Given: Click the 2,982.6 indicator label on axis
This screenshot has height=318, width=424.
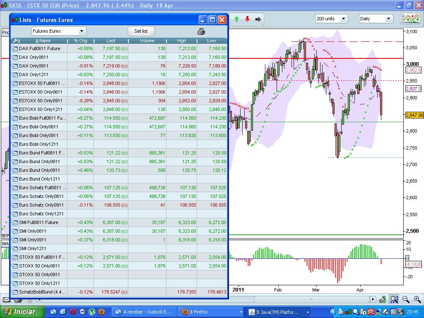Looking at the screenshot, I should click(x=414, y=70).
